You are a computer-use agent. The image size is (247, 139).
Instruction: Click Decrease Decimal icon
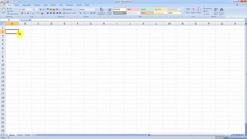point(94,13)
